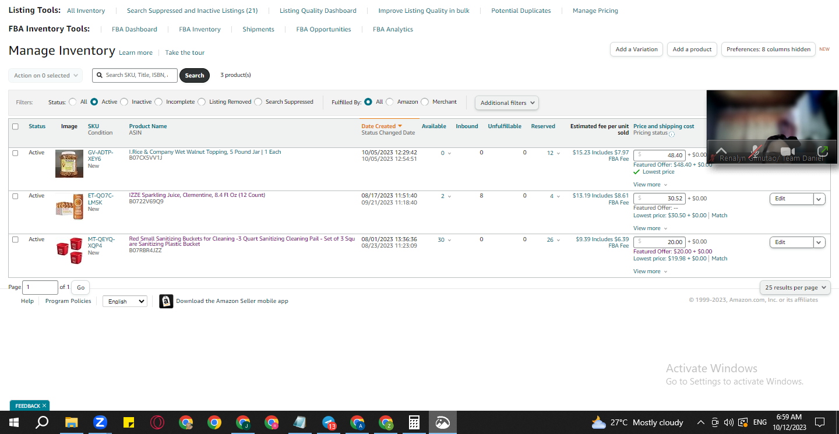839x434 pixels.
Task: Open the Opera browser from the taskbar
Action: (x=157, y=422)
